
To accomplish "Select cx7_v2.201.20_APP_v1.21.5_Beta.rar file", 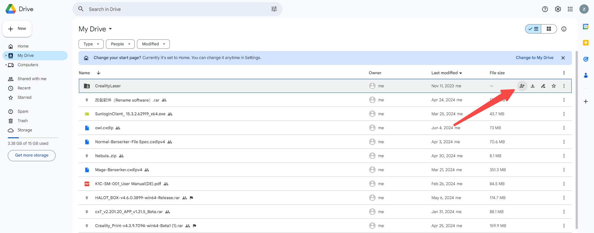I will 325,212.
